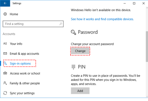Image resolution: width=148 pixels, height=101 pixels.
Task: Click Change button for account password
Action: pos(80,51)
